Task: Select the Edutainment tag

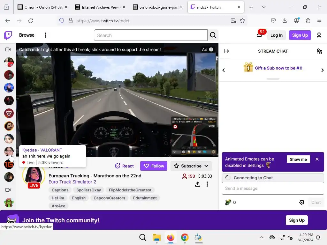Action: click(145, 198)
